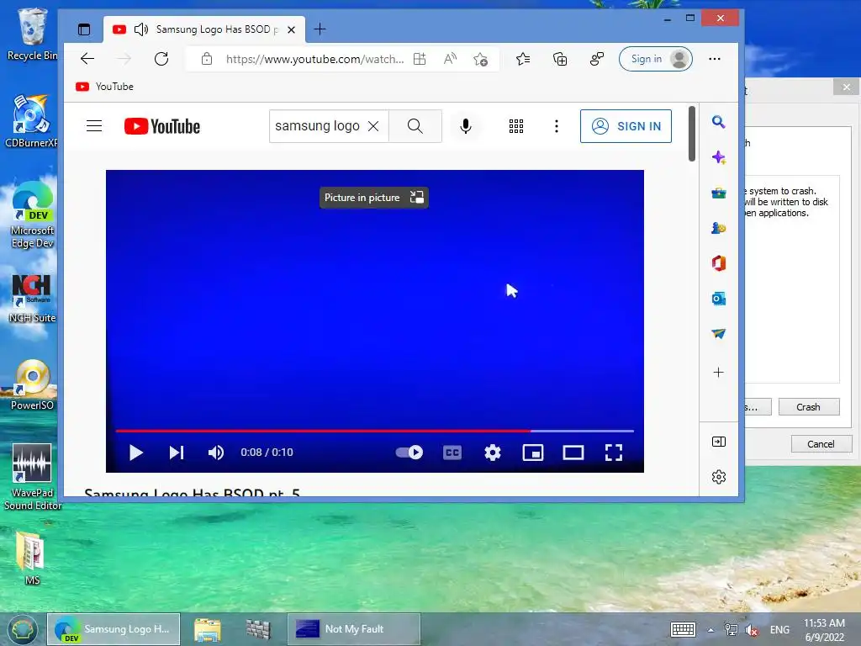Open the feedback/profile share icon
861x646 pixels.
pos(597,59)
